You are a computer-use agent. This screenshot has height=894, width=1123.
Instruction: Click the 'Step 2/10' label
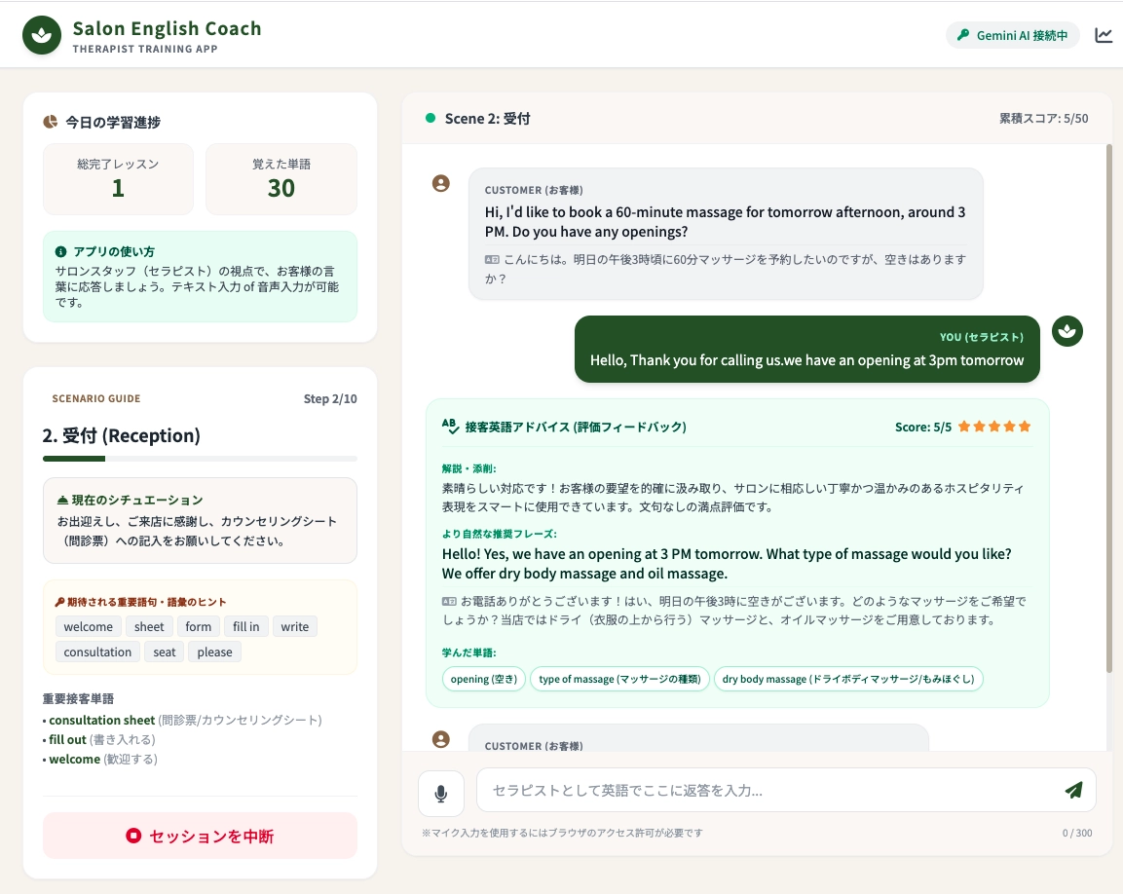pos(330,399)
